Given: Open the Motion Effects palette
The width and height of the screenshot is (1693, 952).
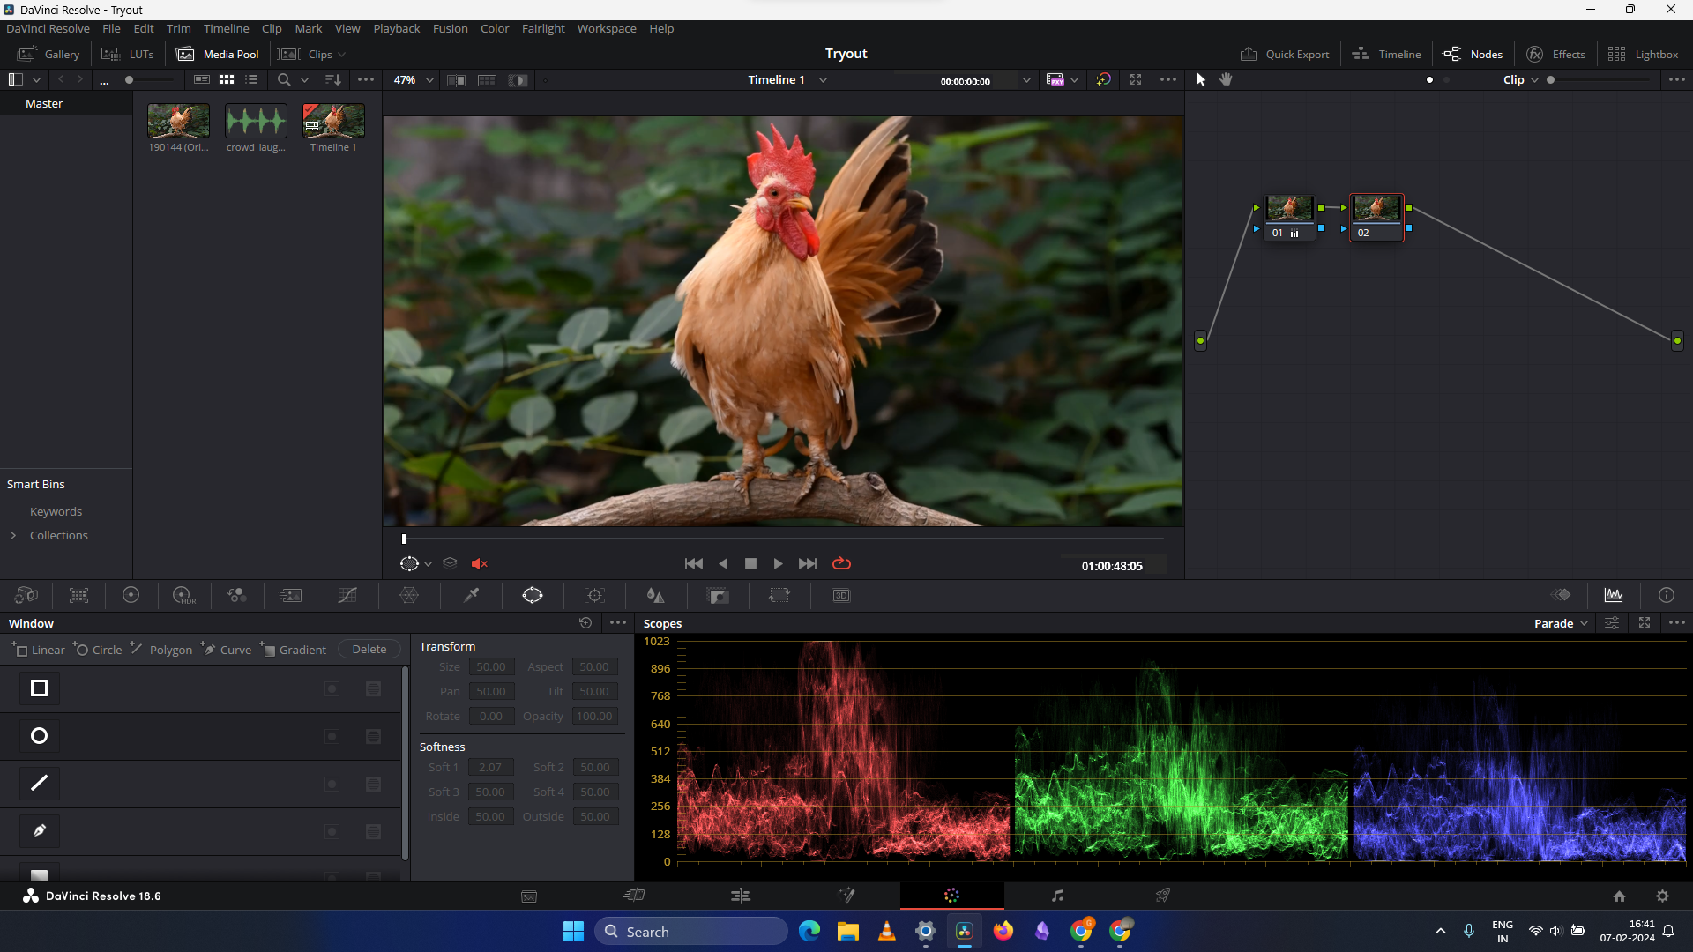Looking at the screenshot, I should tap(291, 596).
